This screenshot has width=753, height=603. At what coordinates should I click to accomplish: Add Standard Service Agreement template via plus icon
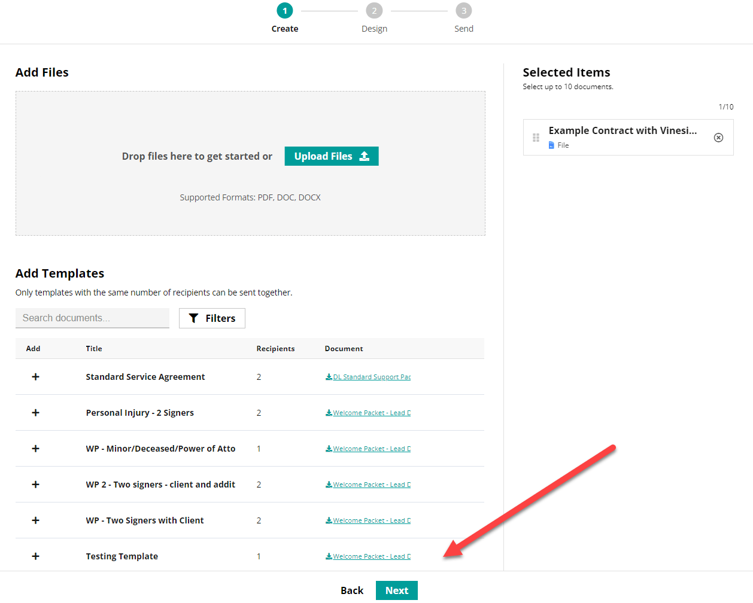[x=35, y=377]
